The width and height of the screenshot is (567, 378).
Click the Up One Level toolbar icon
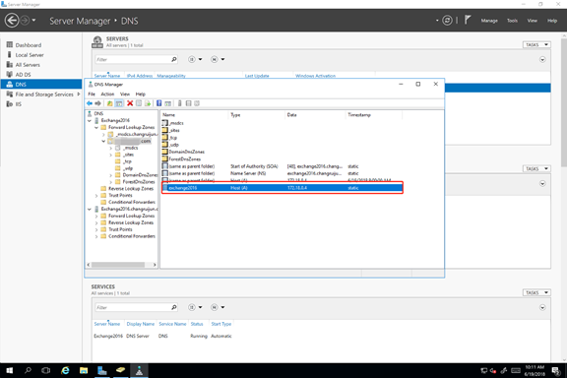point(109,103)
